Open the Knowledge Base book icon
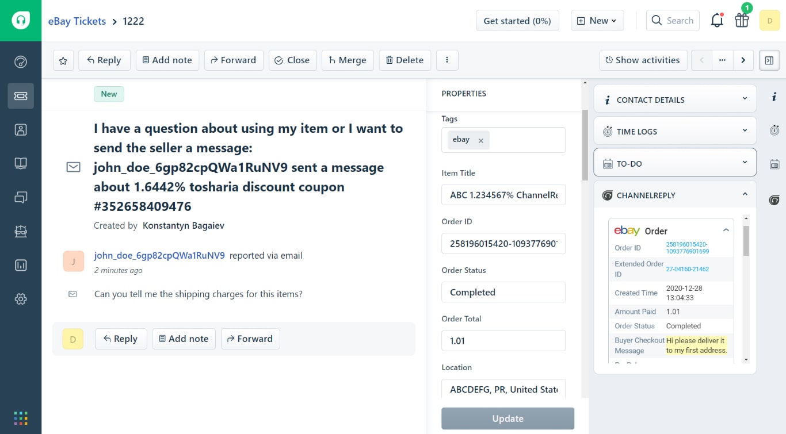The width and height of the screenshot is (786, 434). (x=21, y=163)
